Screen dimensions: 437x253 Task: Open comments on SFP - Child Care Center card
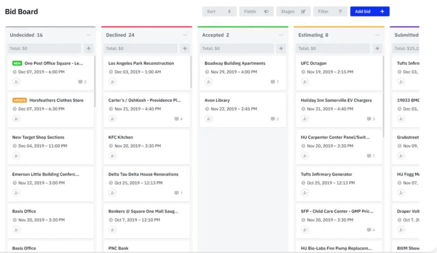click(371, 230)
